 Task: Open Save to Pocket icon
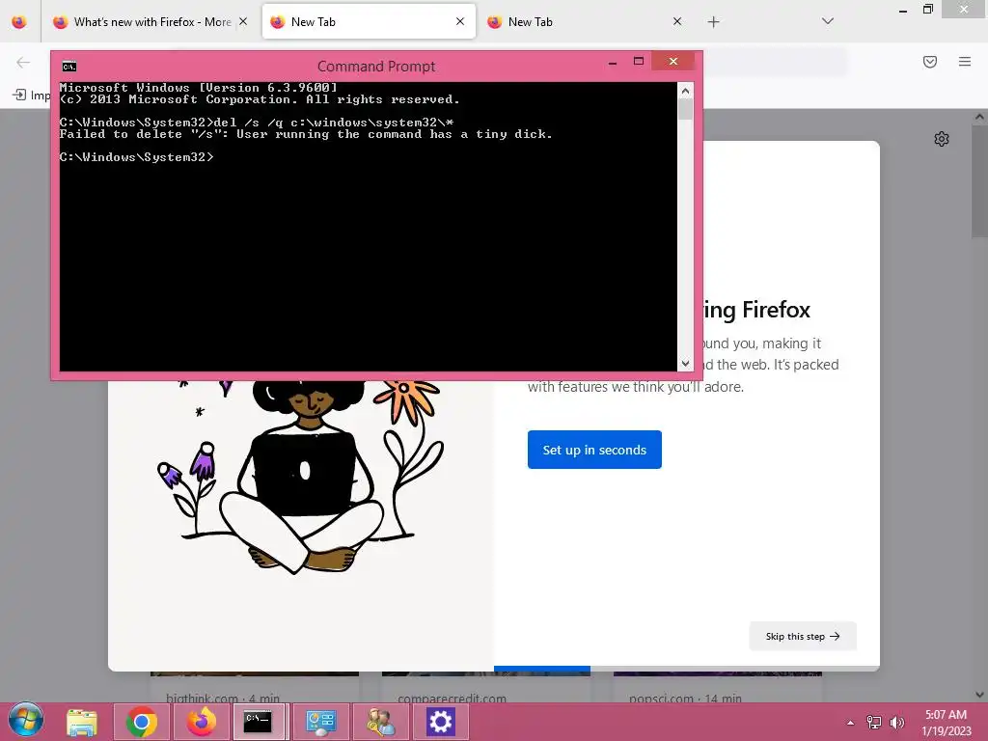click(930, 62)
